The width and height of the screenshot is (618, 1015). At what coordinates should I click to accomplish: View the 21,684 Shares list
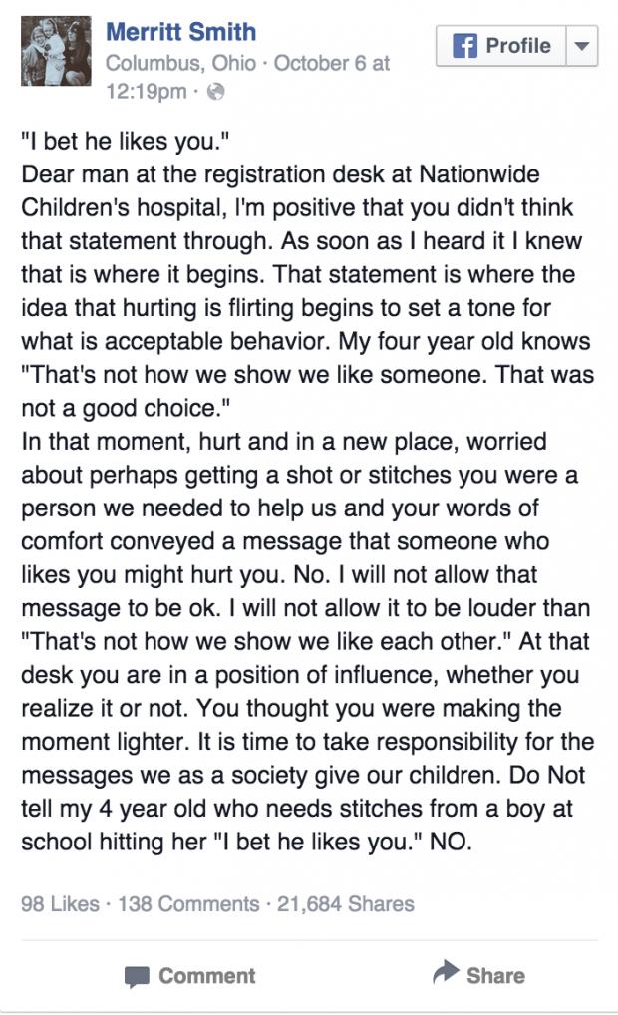[345, 904]
